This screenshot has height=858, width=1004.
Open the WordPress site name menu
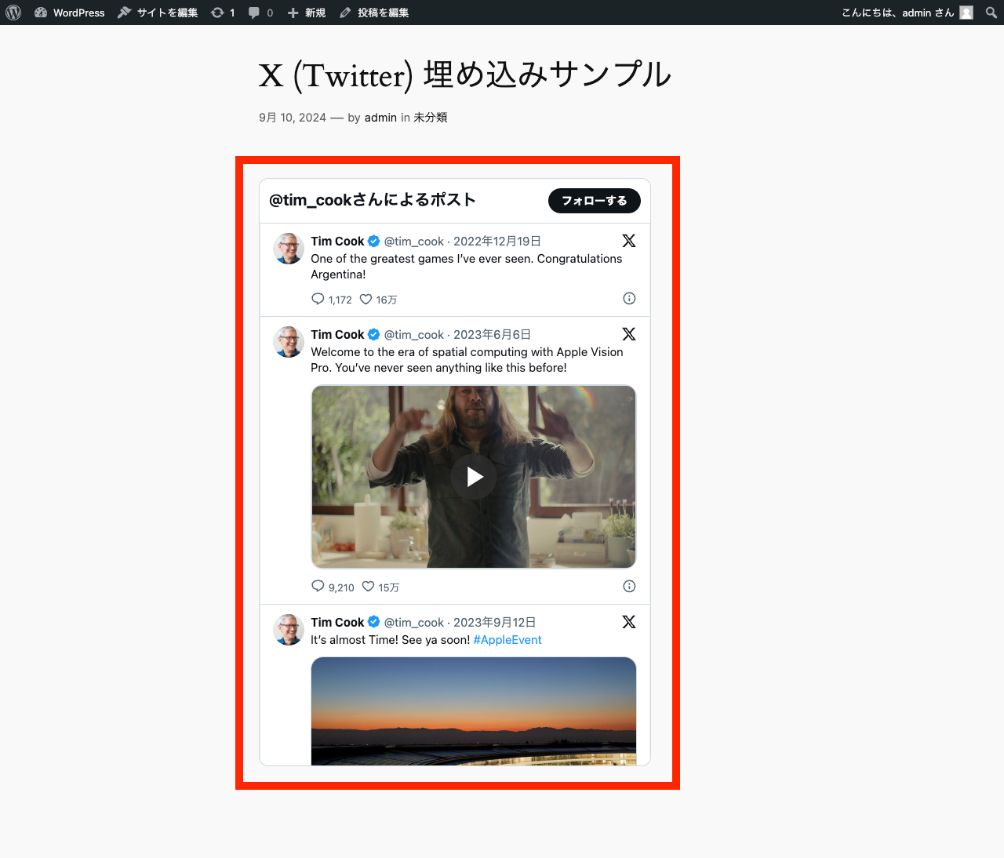(x=70, y=13)
